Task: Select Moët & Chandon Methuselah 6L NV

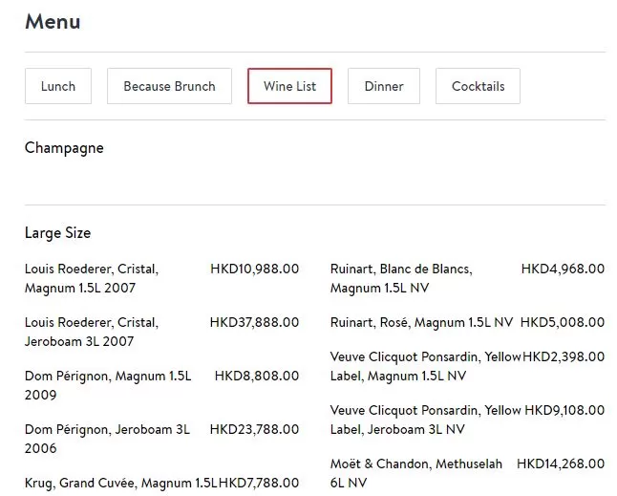Action: (416, 474)
